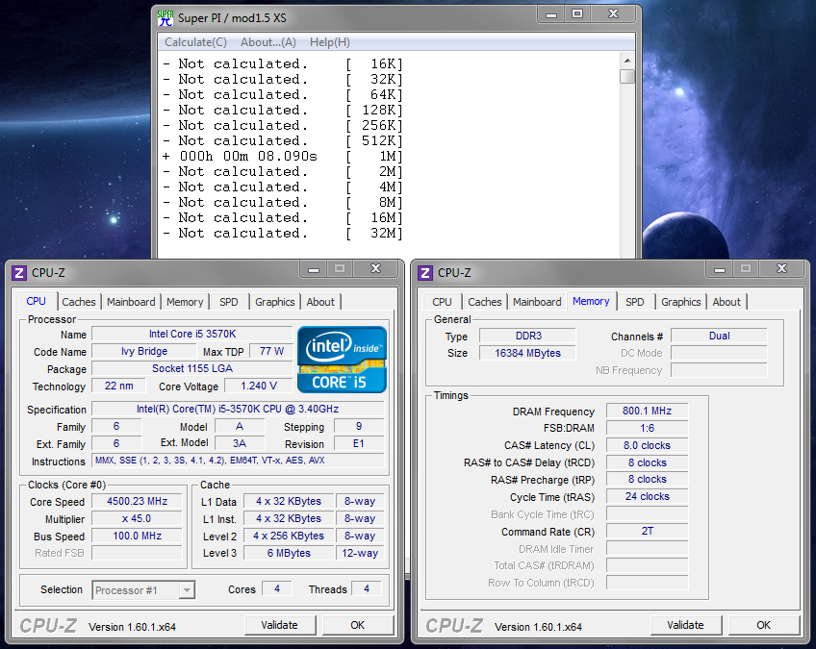The image size is (816, 649).
Task: Click the CPU-Z logo icon in right window title
Action: pyautogui.click(x=425, y=272)
